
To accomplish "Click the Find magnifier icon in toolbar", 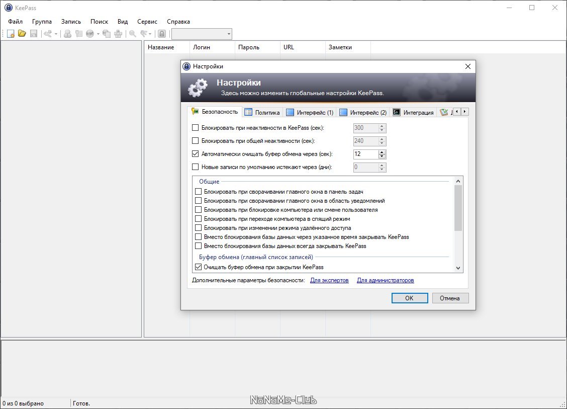I will pos(133,34).
